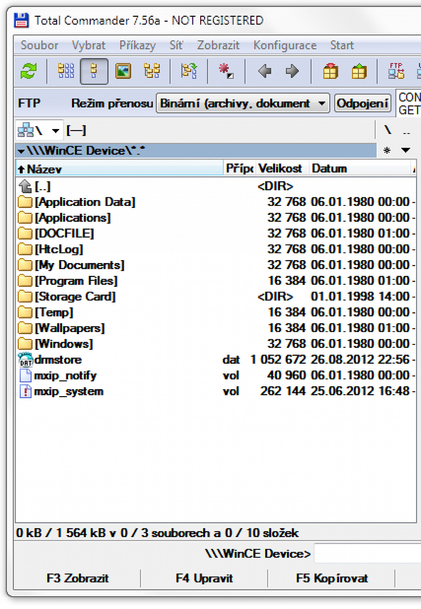Viewport: 421px width, 609px height.
Task: Go forward with the right arrow icon
Action: pos(292,71)
